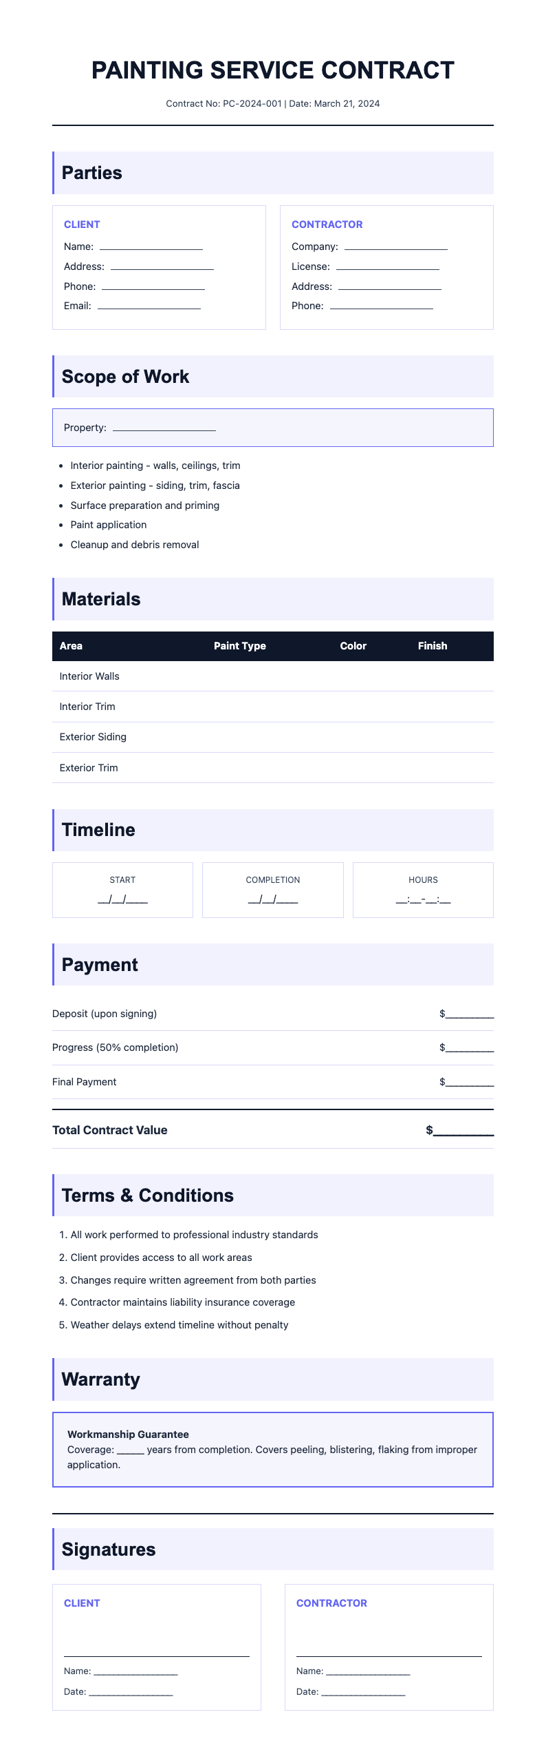Click the client Email blank line
This screenshot has height=1763, width=546.
coord(149,306)
